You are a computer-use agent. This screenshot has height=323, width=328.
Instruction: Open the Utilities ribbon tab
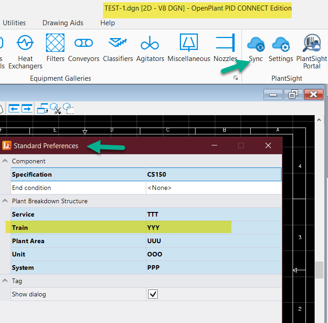pyautogui.click(x=14, y=23)
